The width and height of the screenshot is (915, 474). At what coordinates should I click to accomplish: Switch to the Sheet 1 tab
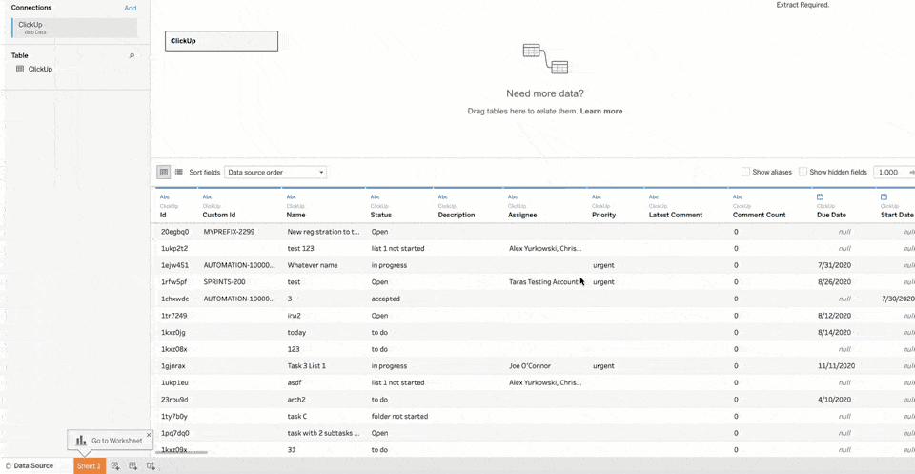pos(89,466)
